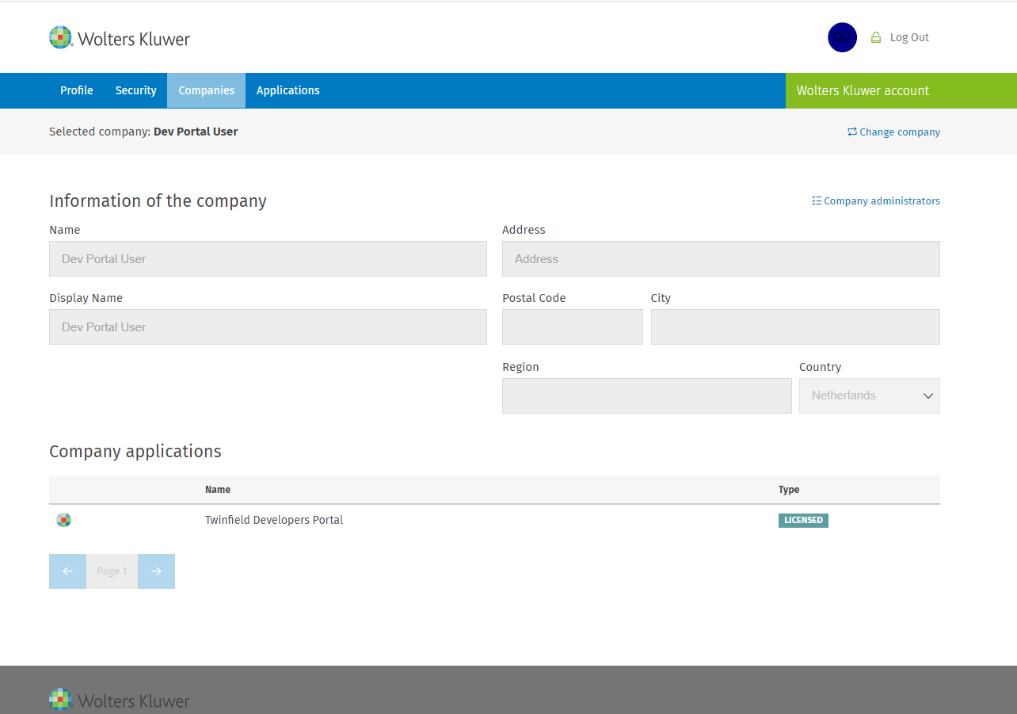Select the Twinfield Developers Portal row text
1017x714 pixels.
(x=274, y=520)
